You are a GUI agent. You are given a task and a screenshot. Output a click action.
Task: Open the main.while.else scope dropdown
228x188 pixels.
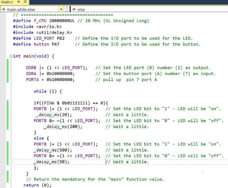pos(61,9)
